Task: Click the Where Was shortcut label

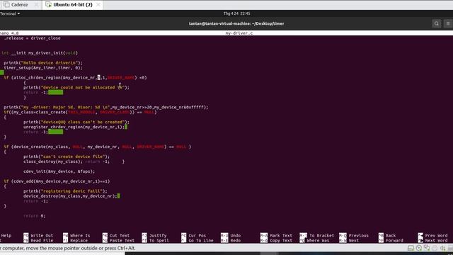Action: click(318, 241)
